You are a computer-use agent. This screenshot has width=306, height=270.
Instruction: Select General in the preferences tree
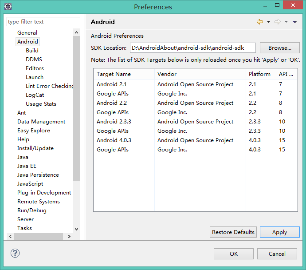[x=27, y=32]
